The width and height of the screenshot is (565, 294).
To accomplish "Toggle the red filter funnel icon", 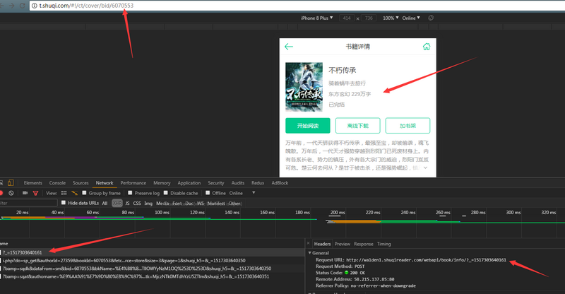I will [35, 193].
